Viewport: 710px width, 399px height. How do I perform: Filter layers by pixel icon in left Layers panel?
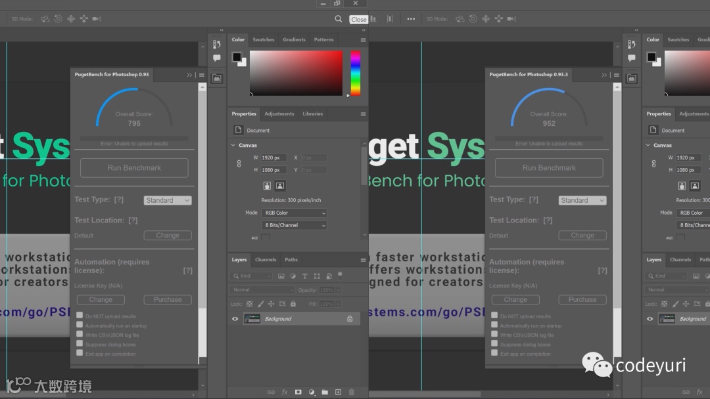tap(281, 276)
